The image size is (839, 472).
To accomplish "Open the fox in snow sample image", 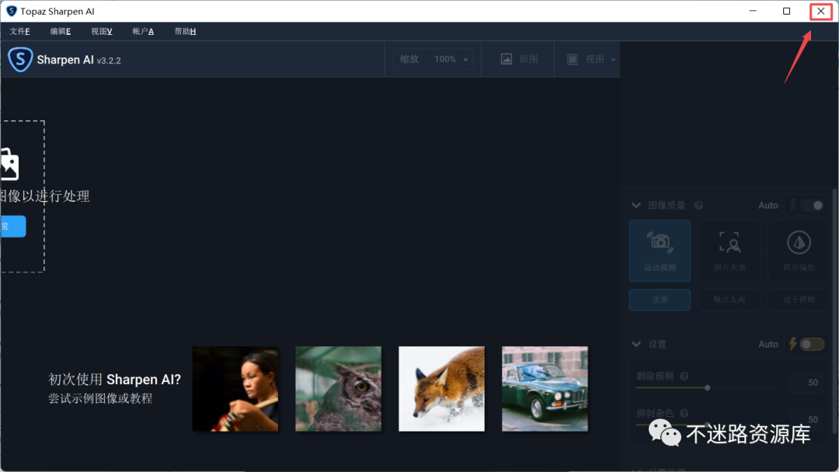I will 441,389.
